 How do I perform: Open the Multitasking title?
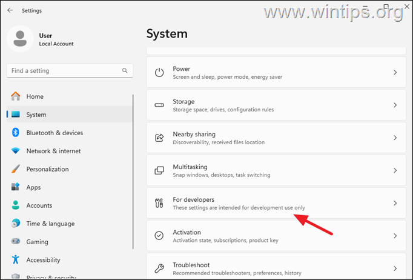[x=190, y=167]
